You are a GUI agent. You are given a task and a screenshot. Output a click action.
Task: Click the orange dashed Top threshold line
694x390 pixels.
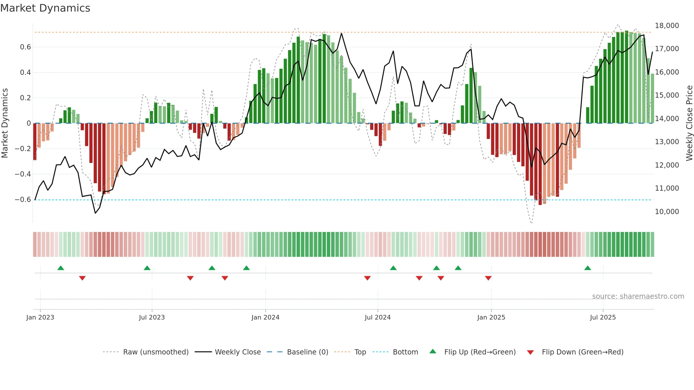344,32
